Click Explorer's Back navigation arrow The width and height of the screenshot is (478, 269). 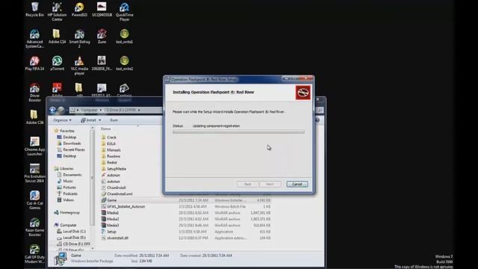pyautogui.click(x=53, y=110)
